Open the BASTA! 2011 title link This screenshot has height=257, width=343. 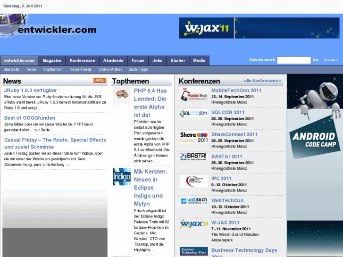(226, 157)
